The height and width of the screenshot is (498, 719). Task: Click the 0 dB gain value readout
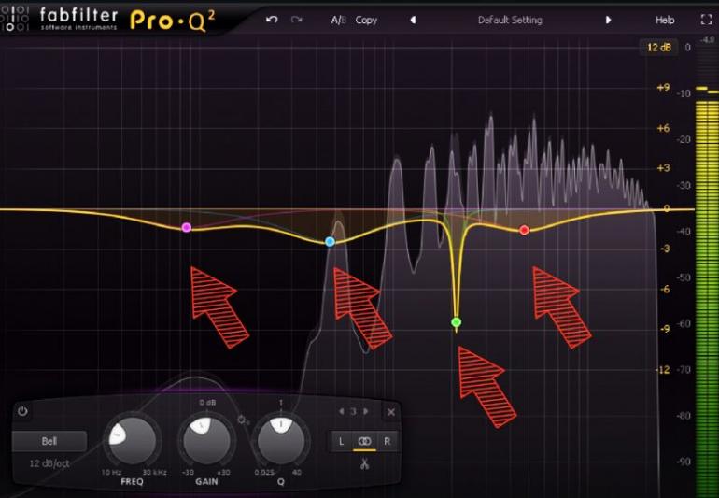(207, 403)
